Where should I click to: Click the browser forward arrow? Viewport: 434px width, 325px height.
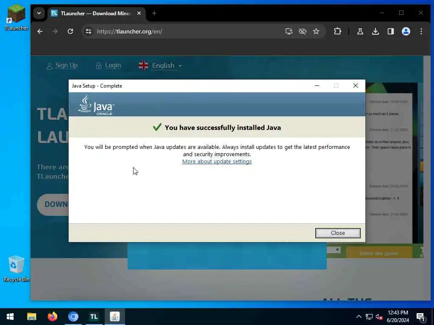coord(55,31)
